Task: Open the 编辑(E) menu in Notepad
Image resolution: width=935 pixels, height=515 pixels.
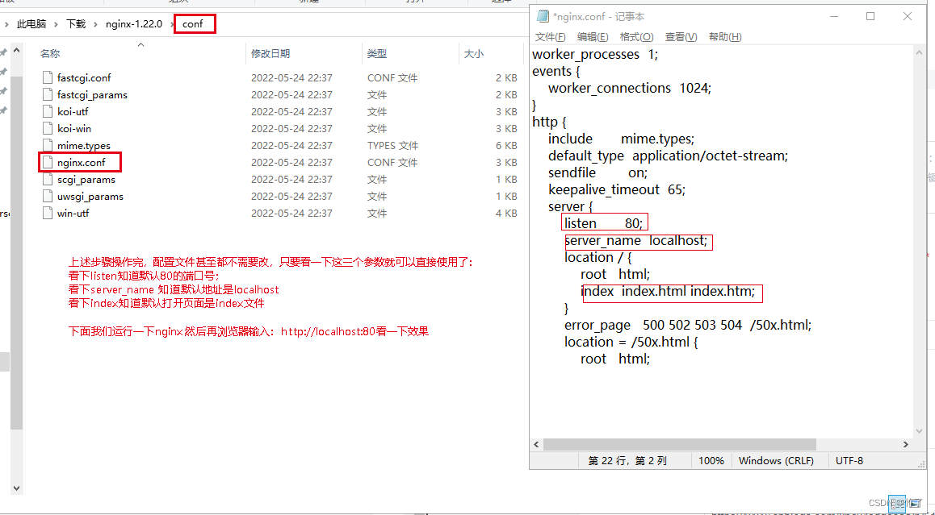Action: click(593, 37)
